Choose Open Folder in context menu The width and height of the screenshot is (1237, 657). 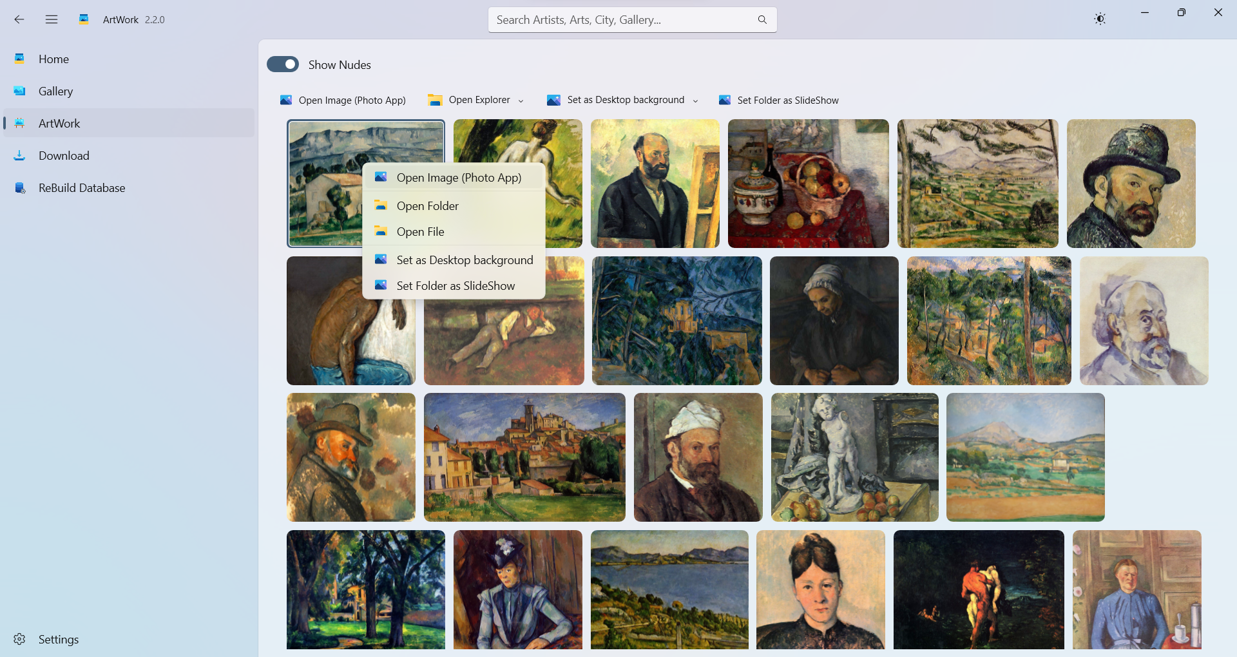[x=454, y=205]
